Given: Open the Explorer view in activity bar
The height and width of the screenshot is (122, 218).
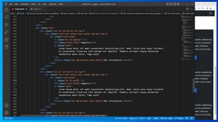Looking at the screenshot, I should (x=6, y=10).
